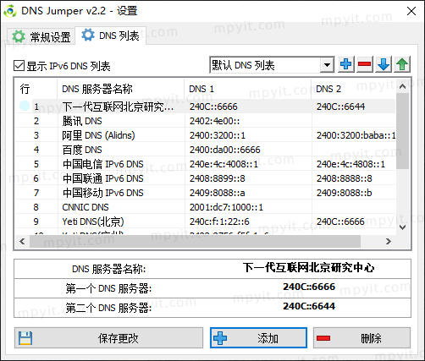Click the vertical scrollbar up arrow
Image resolution: width=425 pixels, height=361 pixels.
click(403, 86)
